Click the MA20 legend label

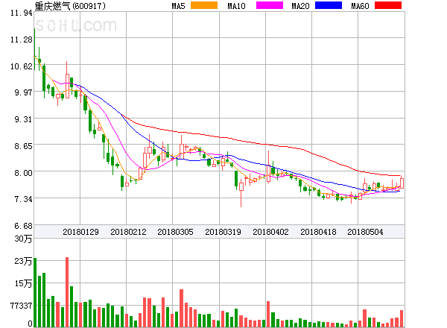(x=300, y=6)
